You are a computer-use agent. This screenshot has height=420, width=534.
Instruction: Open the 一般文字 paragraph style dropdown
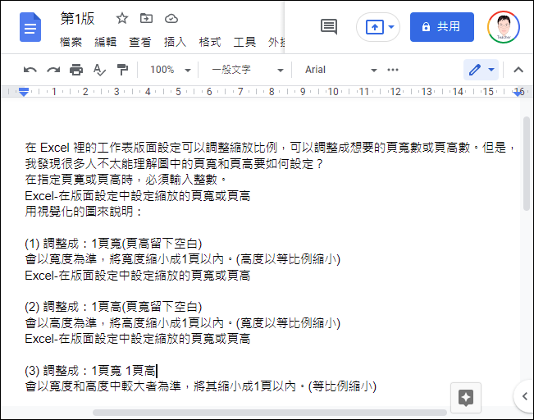tap(248, 70)
